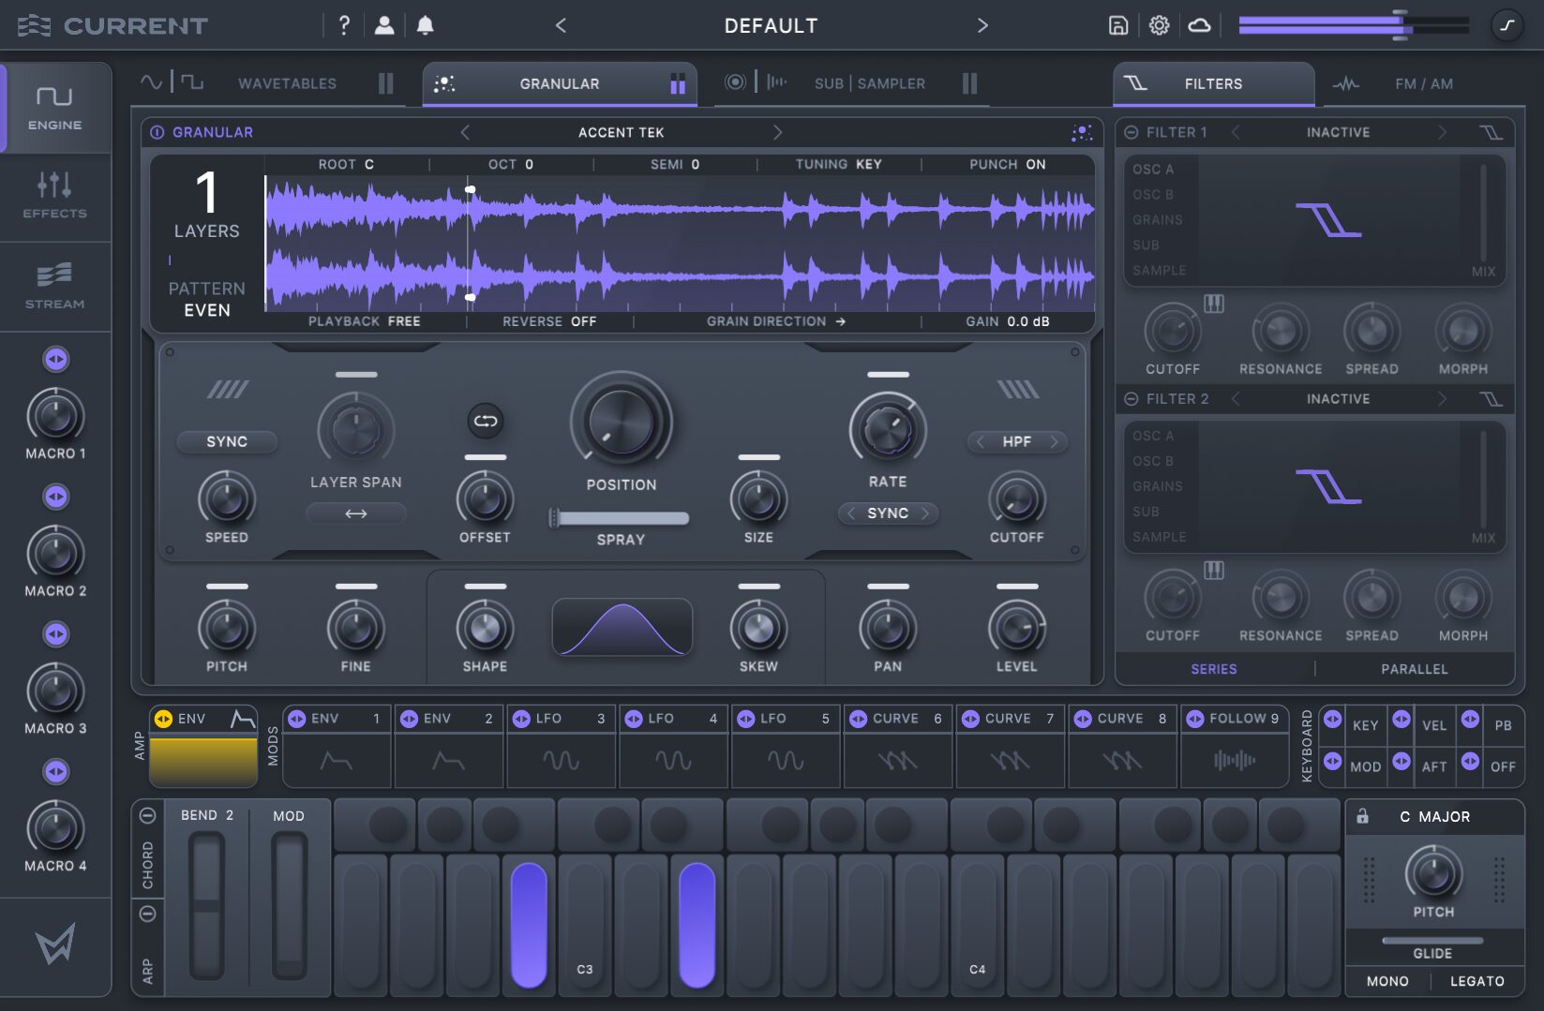
Task: Switch to the FM / AM tab
Action: [1423, 83]
